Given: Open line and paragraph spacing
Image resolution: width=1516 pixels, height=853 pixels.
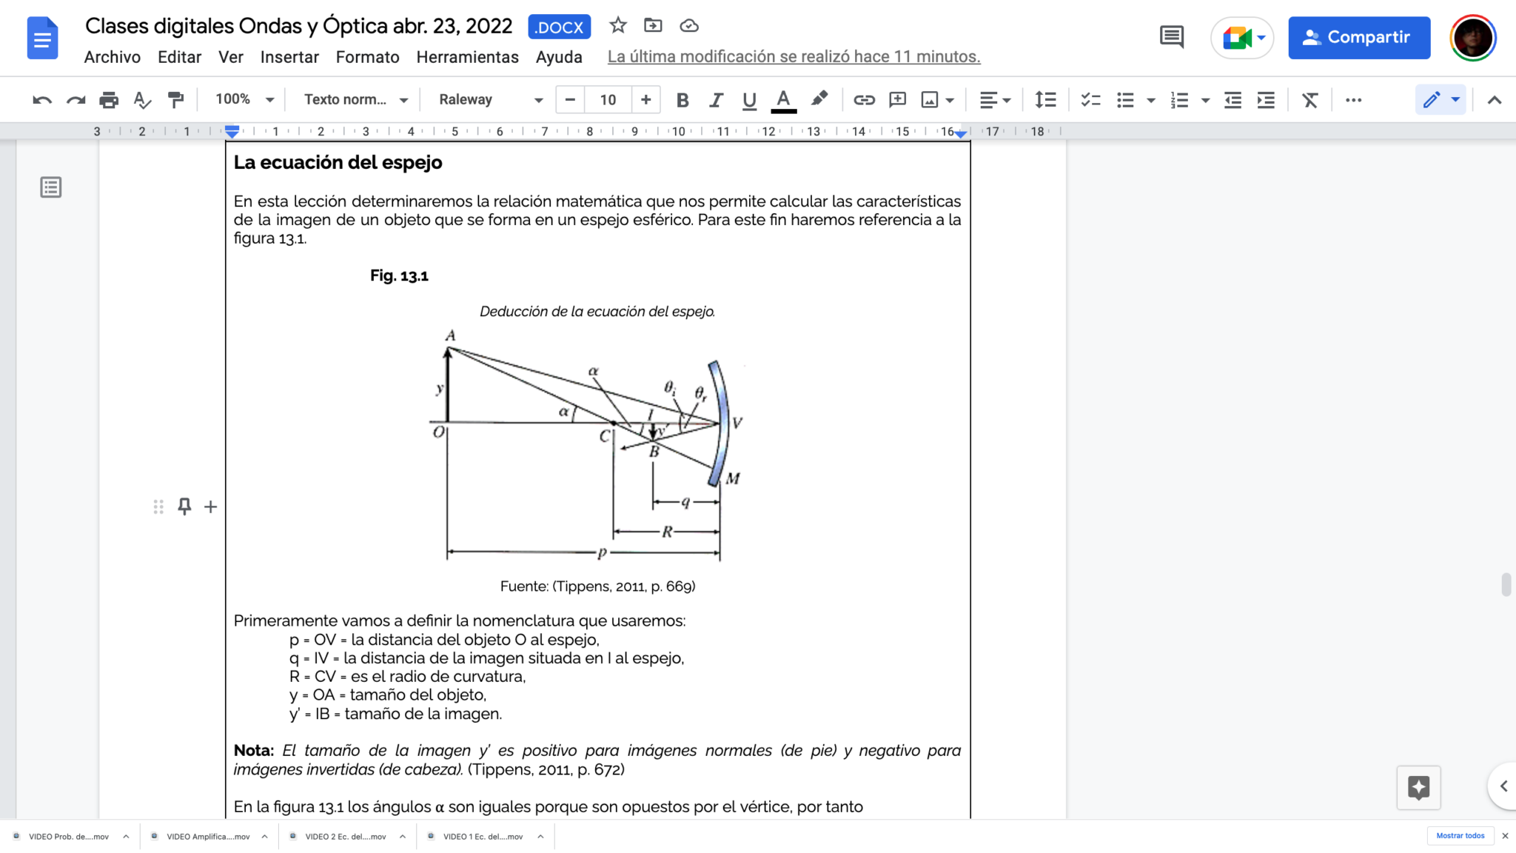Looking at the screenshot, I should 1045,100.
